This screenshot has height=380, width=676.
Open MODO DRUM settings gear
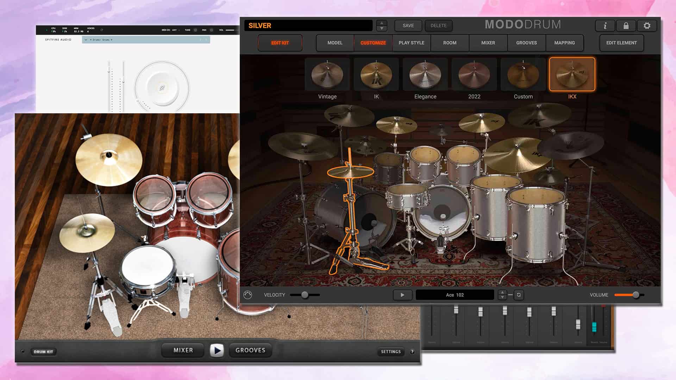[x=647, y=26]
